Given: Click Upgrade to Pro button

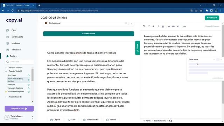Looking at the screenshot, I should coord(19,108).
